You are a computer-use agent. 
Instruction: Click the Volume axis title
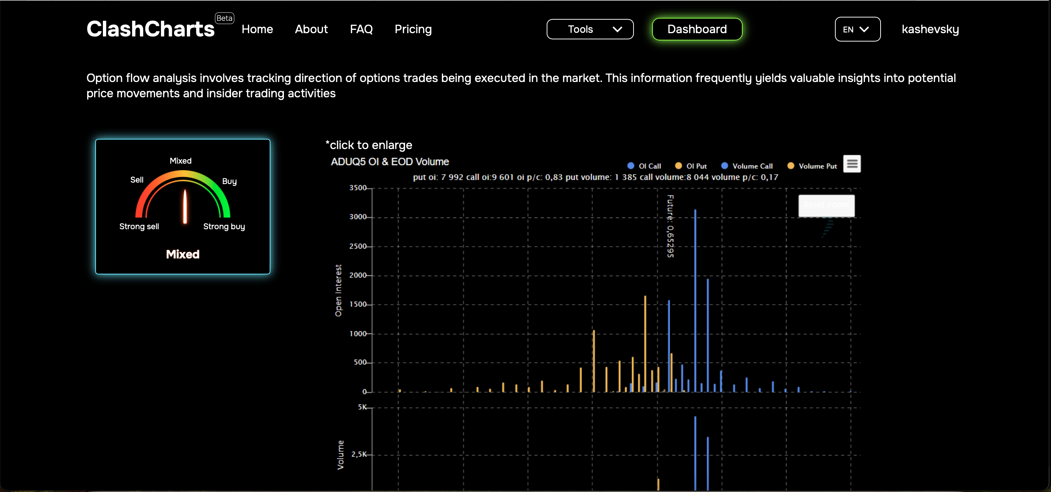pos(340,455)
